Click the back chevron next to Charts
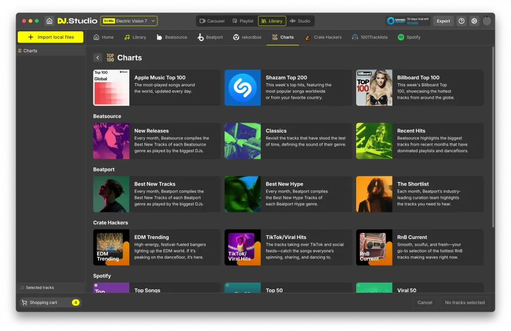This screenshot has height=331, width=511. pyautogui.click(x=98, y=58)
